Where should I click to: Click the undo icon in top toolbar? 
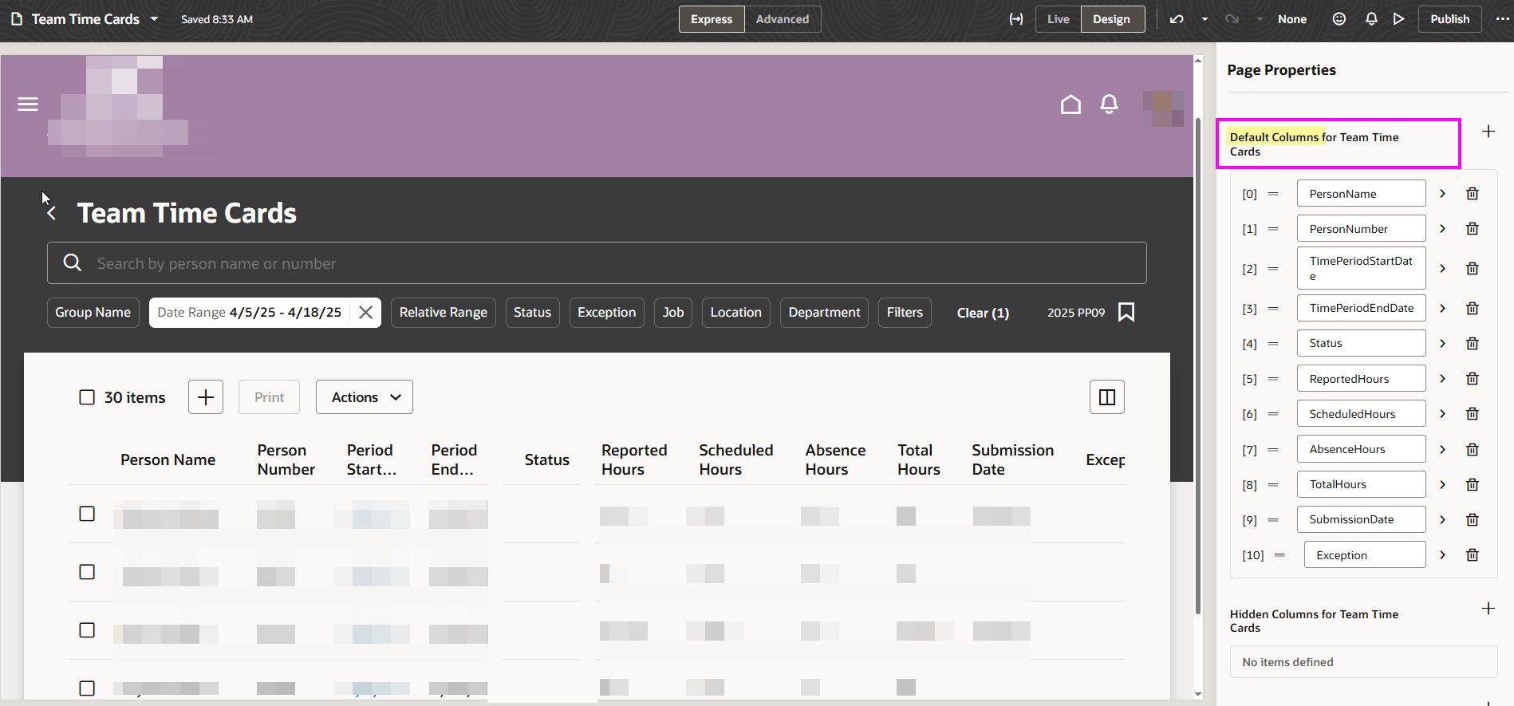[1177, 19]
